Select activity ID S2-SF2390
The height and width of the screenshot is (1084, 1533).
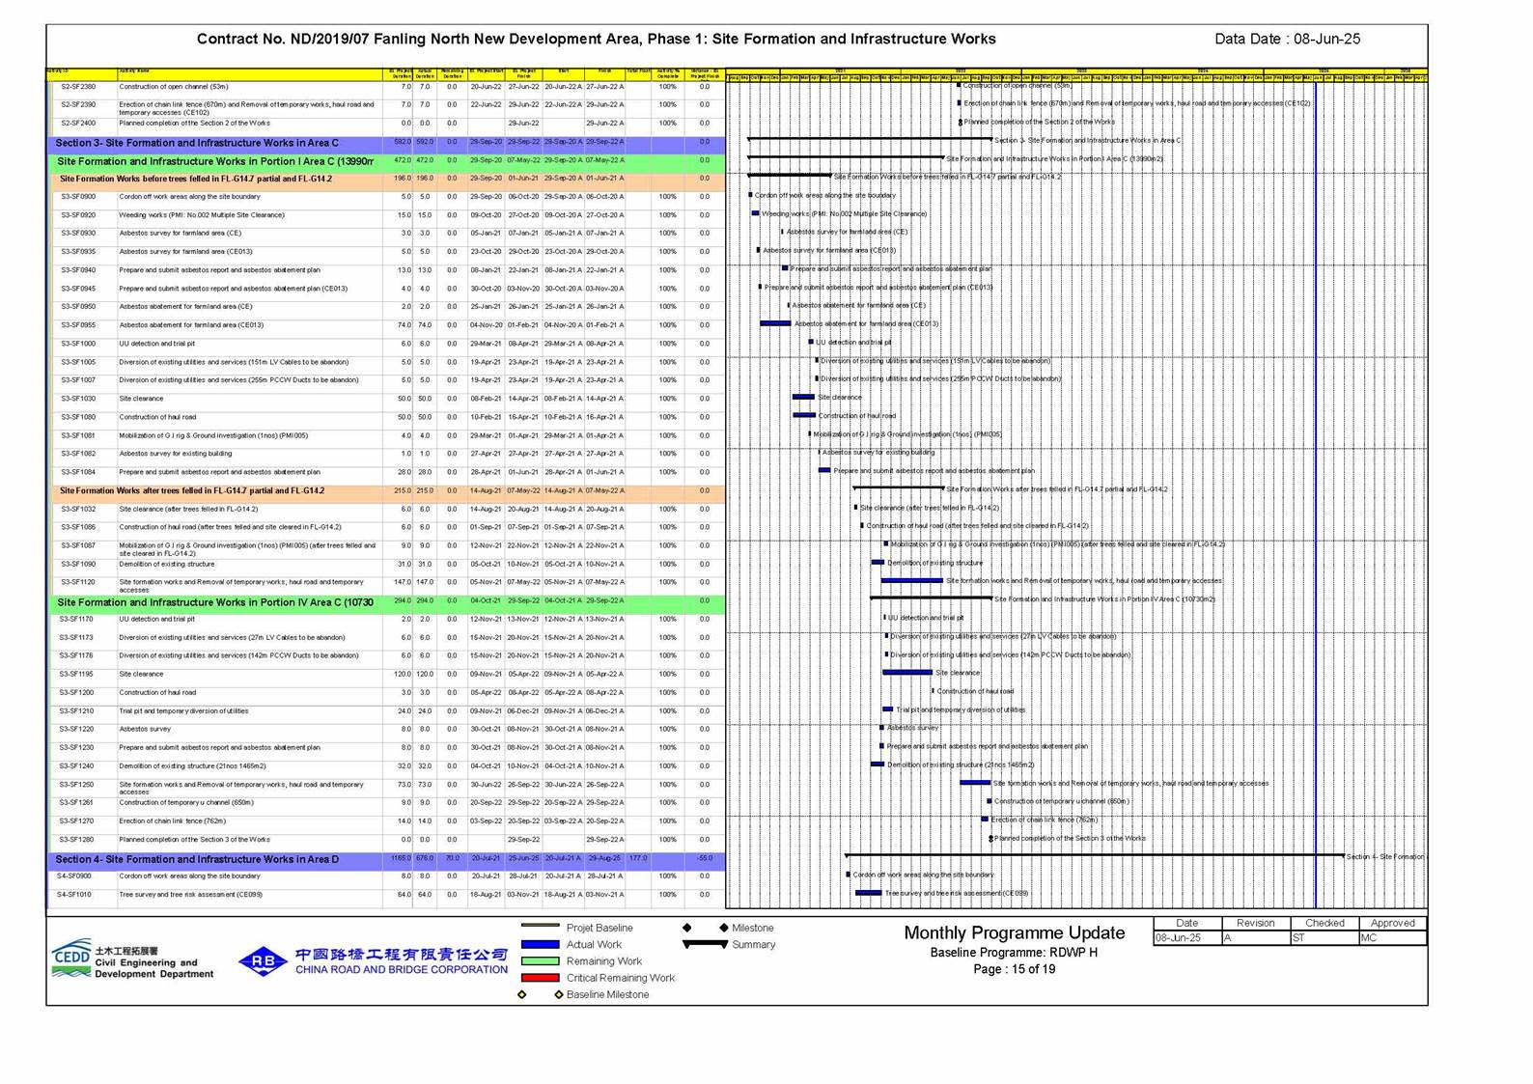[x=78, y=104]
